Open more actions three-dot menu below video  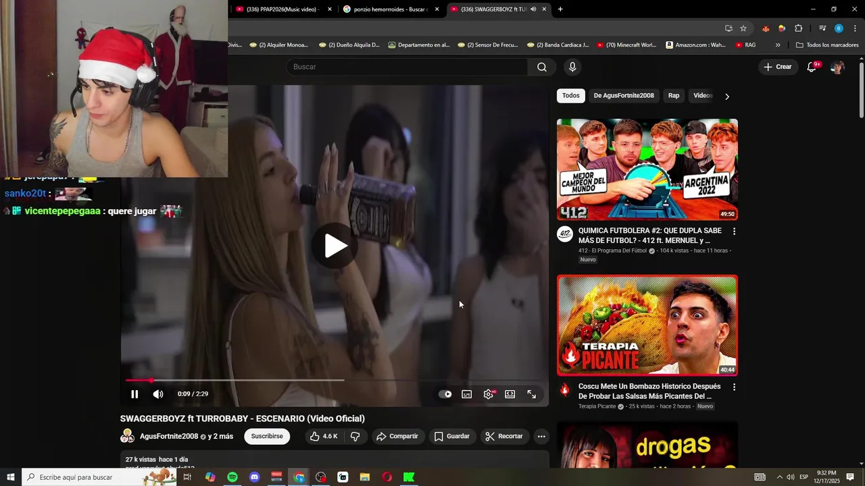[x=541, y=436]
